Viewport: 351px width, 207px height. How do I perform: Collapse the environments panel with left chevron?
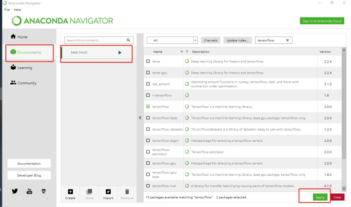point(140,117)
